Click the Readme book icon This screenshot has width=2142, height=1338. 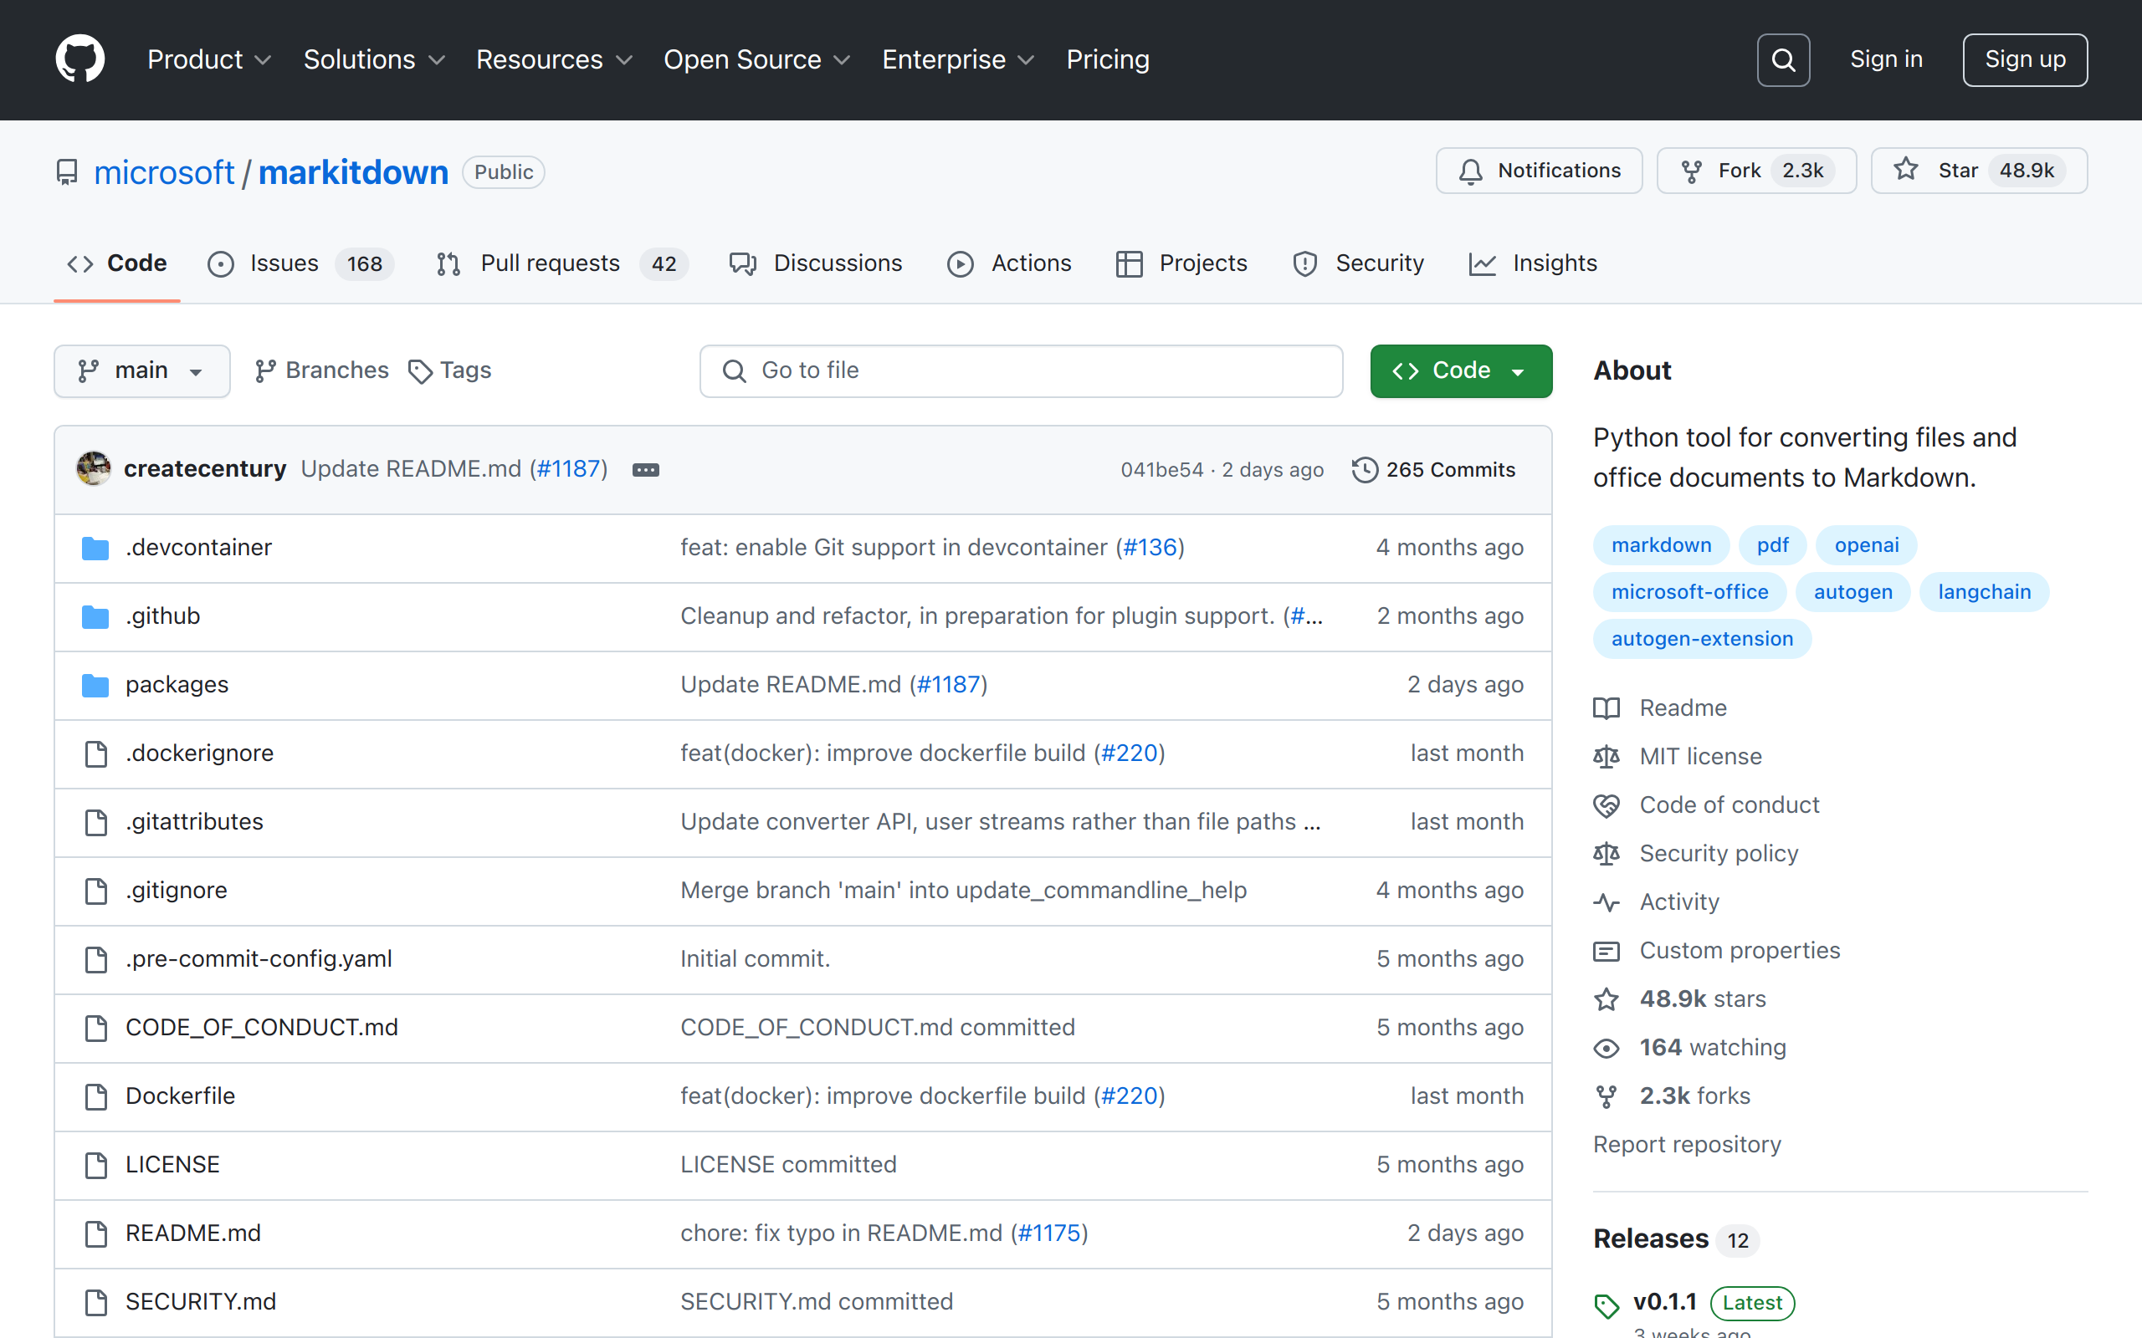(1606, 708)
